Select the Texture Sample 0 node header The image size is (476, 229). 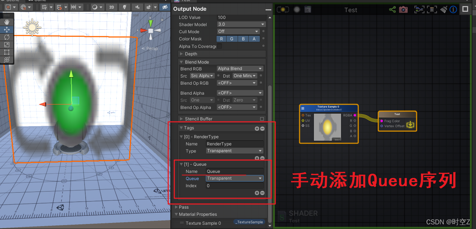point(328,108)
